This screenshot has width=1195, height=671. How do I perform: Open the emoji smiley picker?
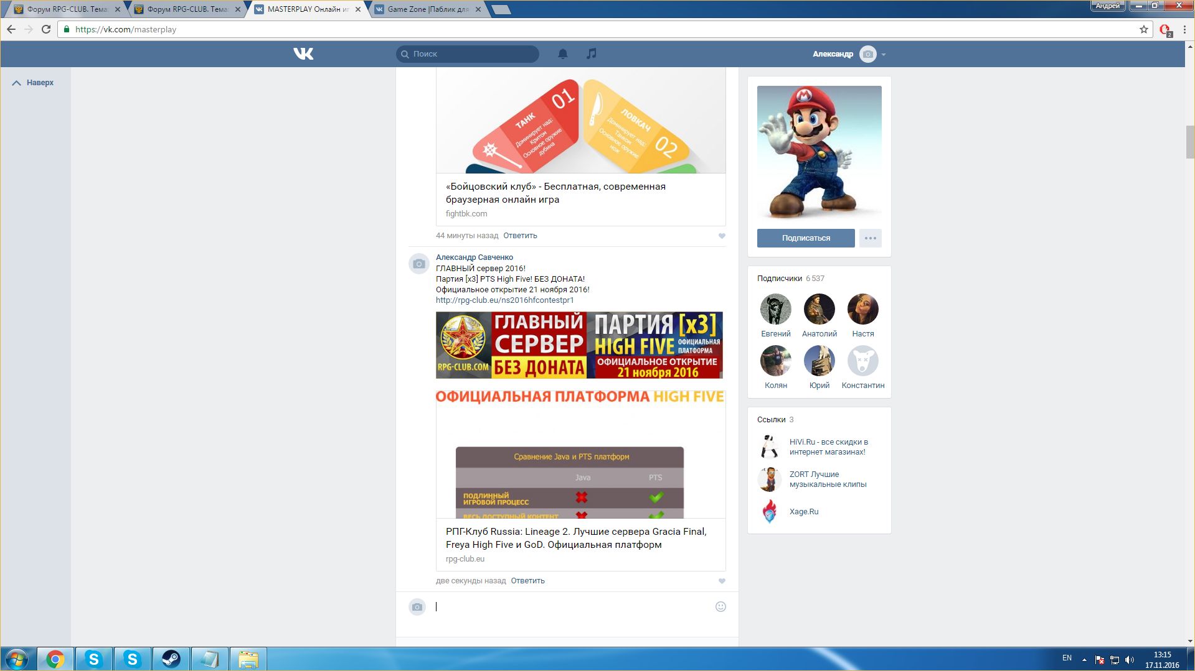click(x=720, y=607)
